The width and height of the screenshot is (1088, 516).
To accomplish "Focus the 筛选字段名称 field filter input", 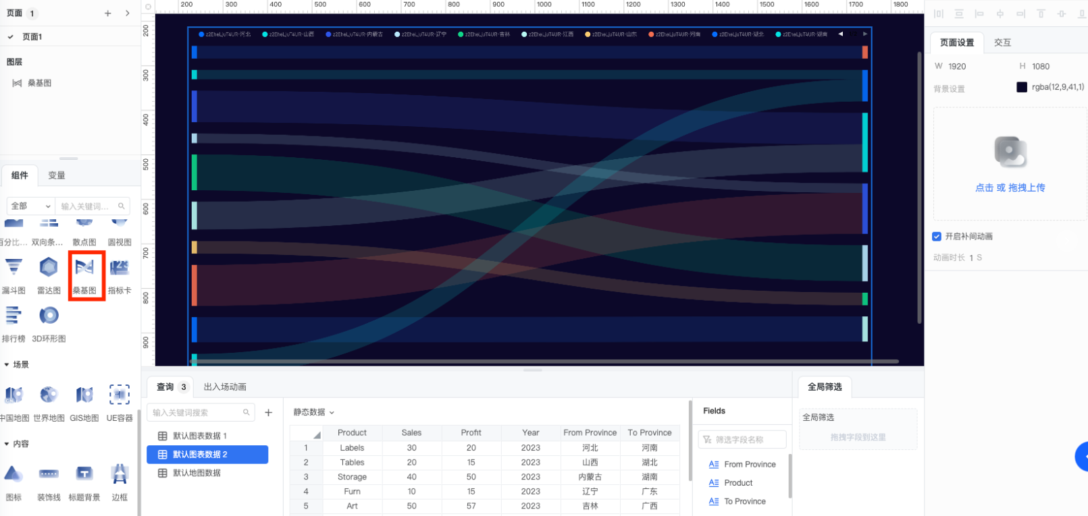I will (x=742, y=440).
